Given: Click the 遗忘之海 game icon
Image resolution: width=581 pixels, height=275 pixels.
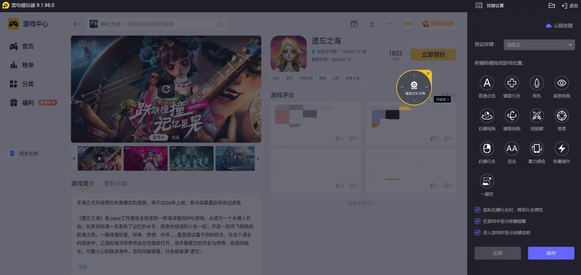Looking at the screenshot, I should (x=288, y=54).
